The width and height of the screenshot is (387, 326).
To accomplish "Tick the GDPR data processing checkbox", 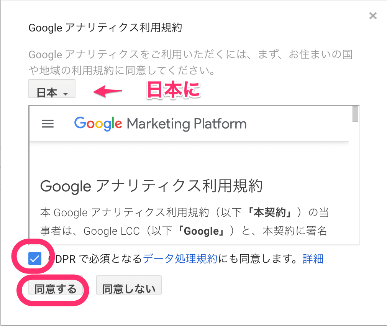I will tap(35, 259).
